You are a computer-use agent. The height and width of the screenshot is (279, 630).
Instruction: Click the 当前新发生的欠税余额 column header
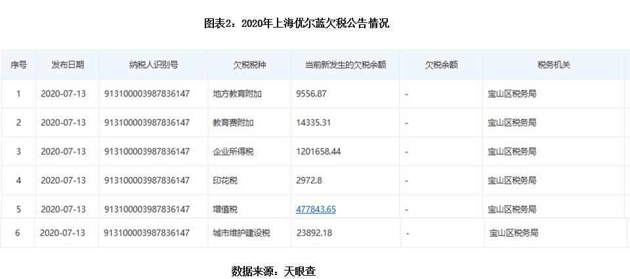click(x=345, y=65)
